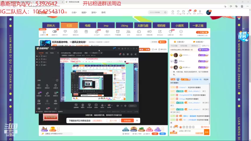The height and width of the screenshot is (141, 251).
Task: Open the user avatar at the top right
Action: point(208,12)
